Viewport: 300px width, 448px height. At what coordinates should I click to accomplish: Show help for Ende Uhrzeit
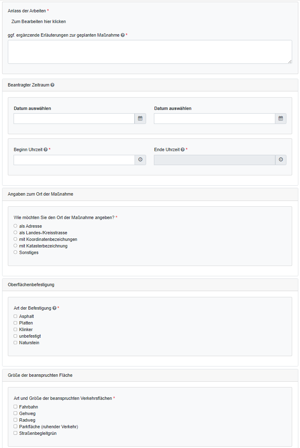click(x=182, y=150)
